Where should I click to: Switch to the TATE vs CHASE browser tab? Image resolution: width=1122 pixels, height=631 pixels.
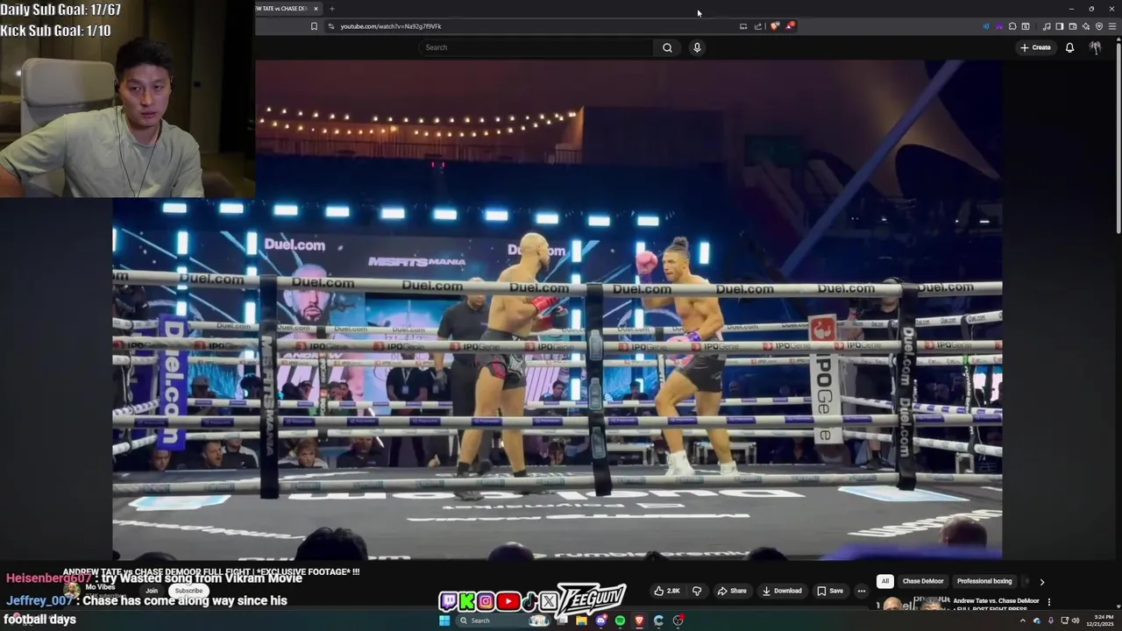[x=287, y=9]
